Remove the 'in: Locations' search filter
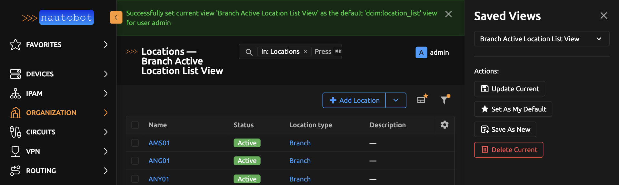619x185 pixels. pyautogui.click(x=305, y=52)
